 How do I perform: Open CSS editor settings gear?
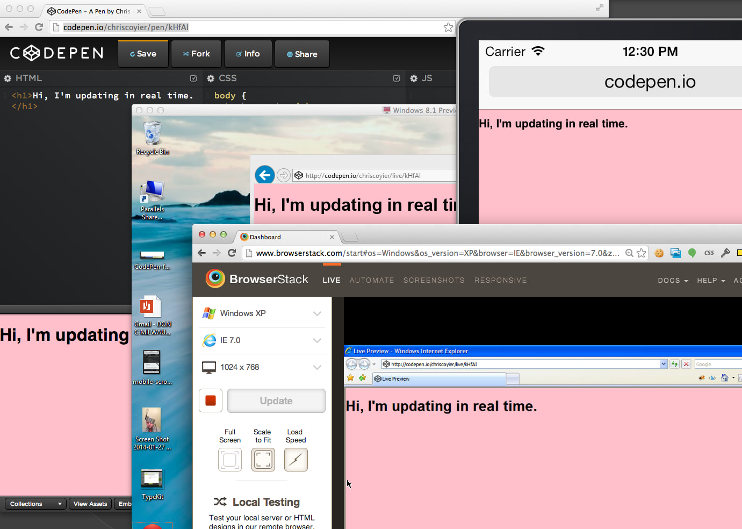[x=211, y=78]
